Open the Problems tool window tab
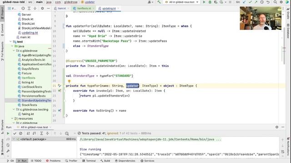 53,161
